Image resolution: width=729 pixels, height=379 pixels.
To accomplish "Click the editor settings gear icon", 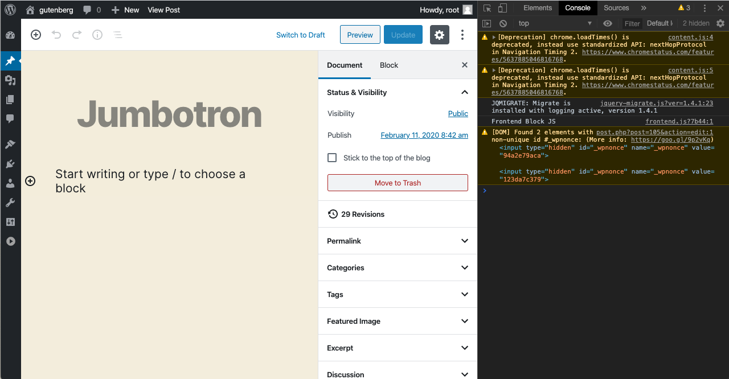I will coord(439,35).
